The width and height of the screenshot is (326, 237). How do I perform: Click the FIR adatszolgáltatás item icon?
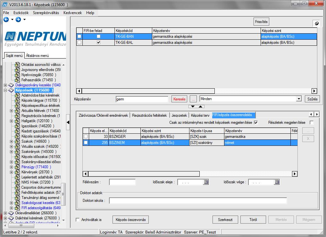click(x=17, y=208)
